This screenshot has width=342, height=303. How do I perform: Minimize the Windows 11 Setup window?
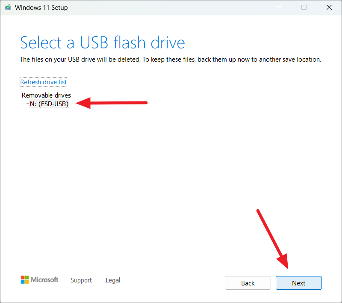[x=279, y=7]
